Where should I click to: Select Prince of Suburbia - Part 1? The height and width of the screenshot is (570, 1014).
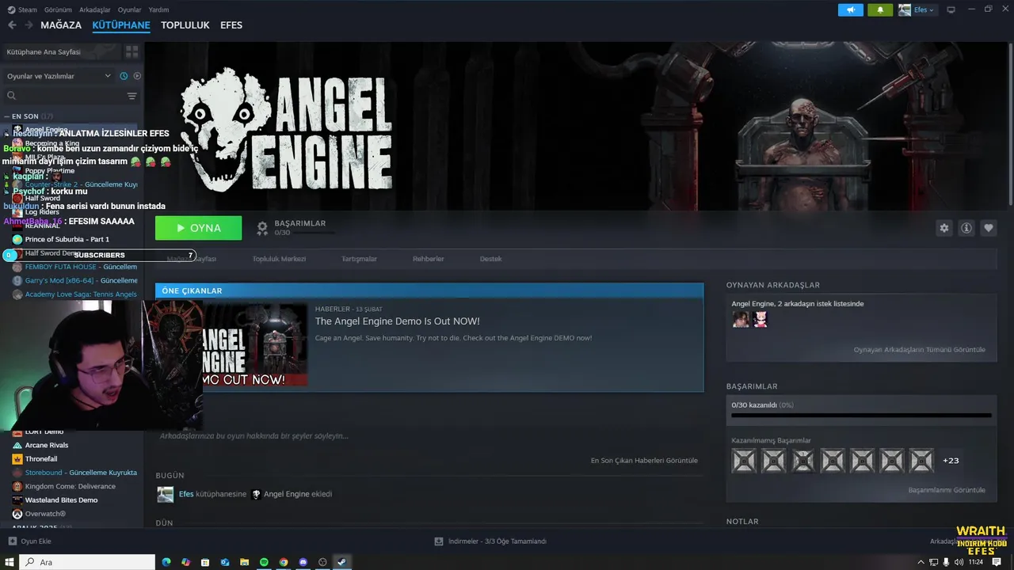coord(67,239)
